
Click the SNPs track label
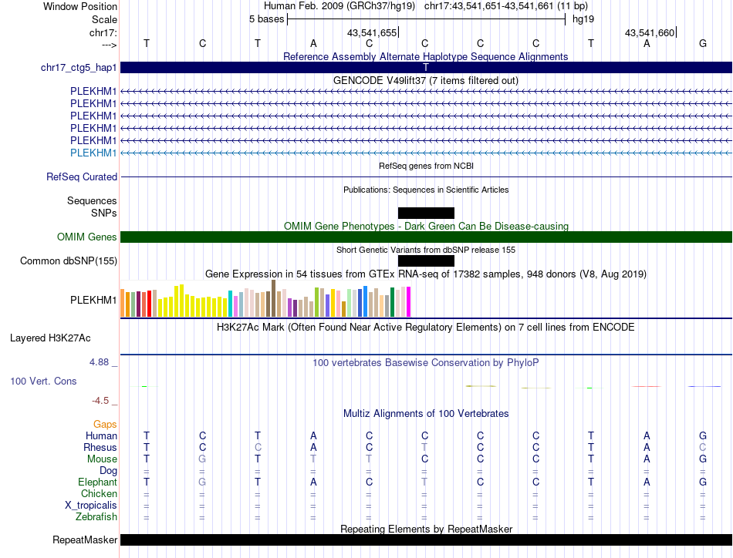pyautogui.click(x=104, y=213)
